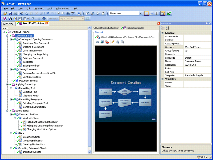
Task: Toggle the Properties pane toolbar button
Action: point(163,13)
